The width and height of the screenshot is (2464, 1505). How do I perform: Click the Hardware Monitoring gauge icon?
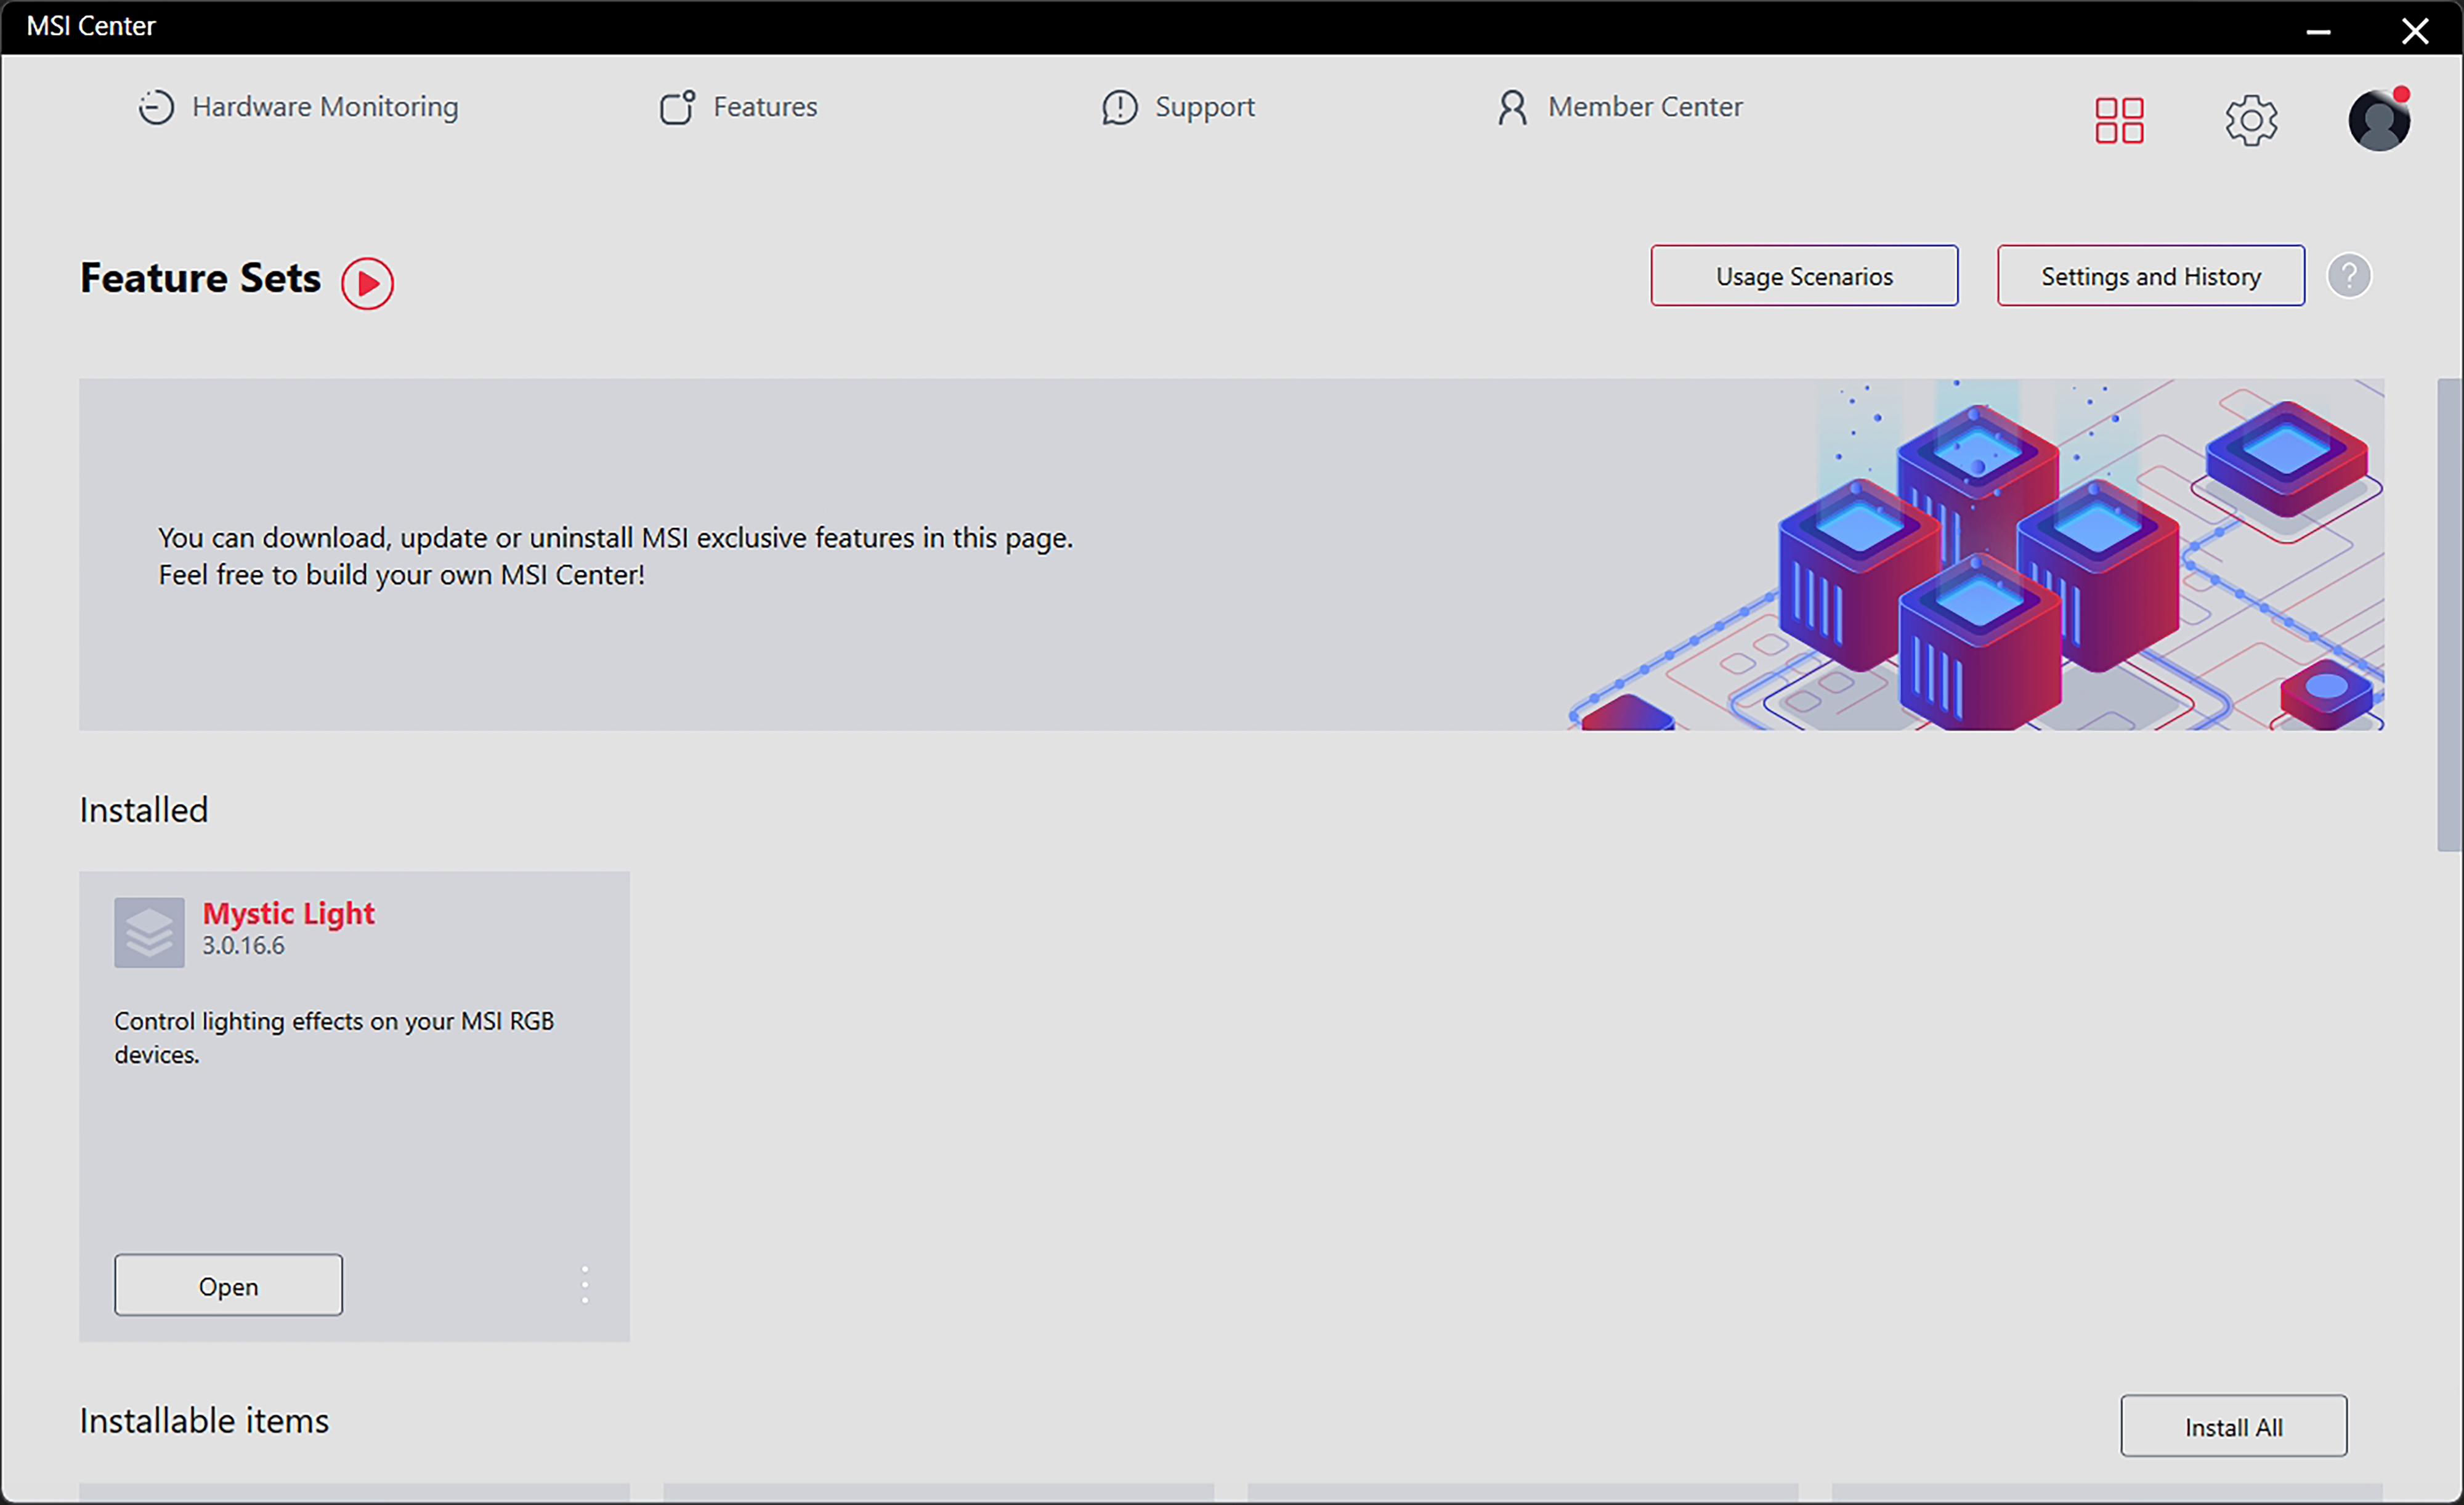pyautogui.click(x=155, y=107)
